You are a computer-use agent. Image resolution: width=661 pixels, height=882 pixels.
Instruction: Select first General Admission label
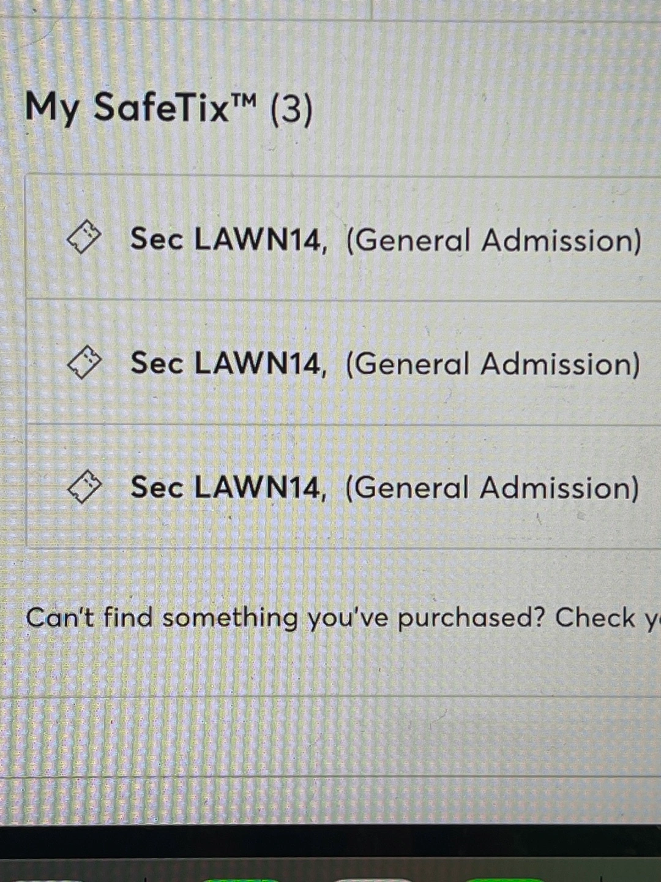pos(493,240)
